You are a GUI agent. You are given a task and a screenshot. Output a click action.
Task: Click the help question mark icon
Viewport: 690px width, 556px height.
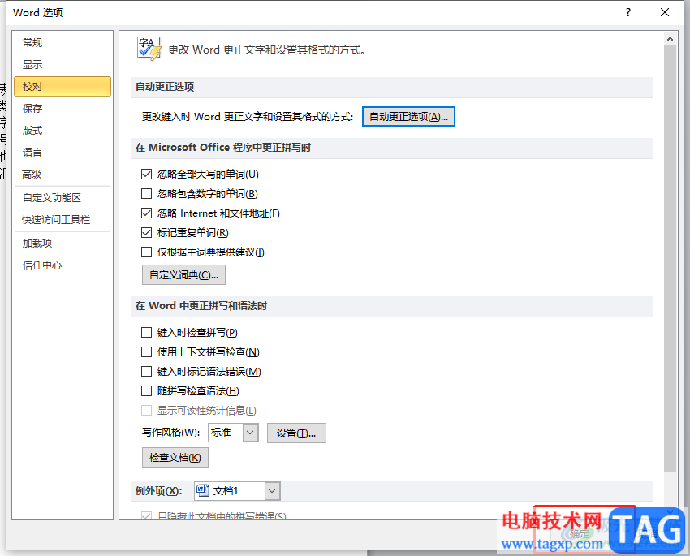coord(628,12)
